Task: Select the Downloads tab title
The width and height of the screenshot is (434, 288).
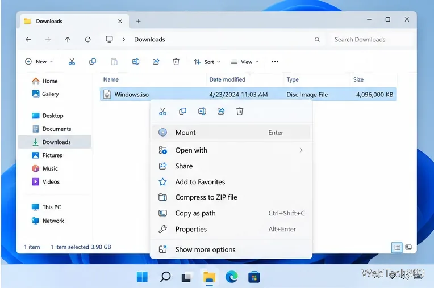Action: tap(49, 22)
